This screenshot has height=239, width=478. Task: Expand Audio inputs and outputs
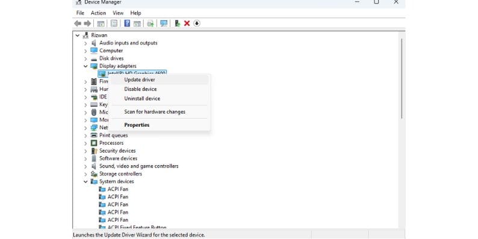pos(85,43)
